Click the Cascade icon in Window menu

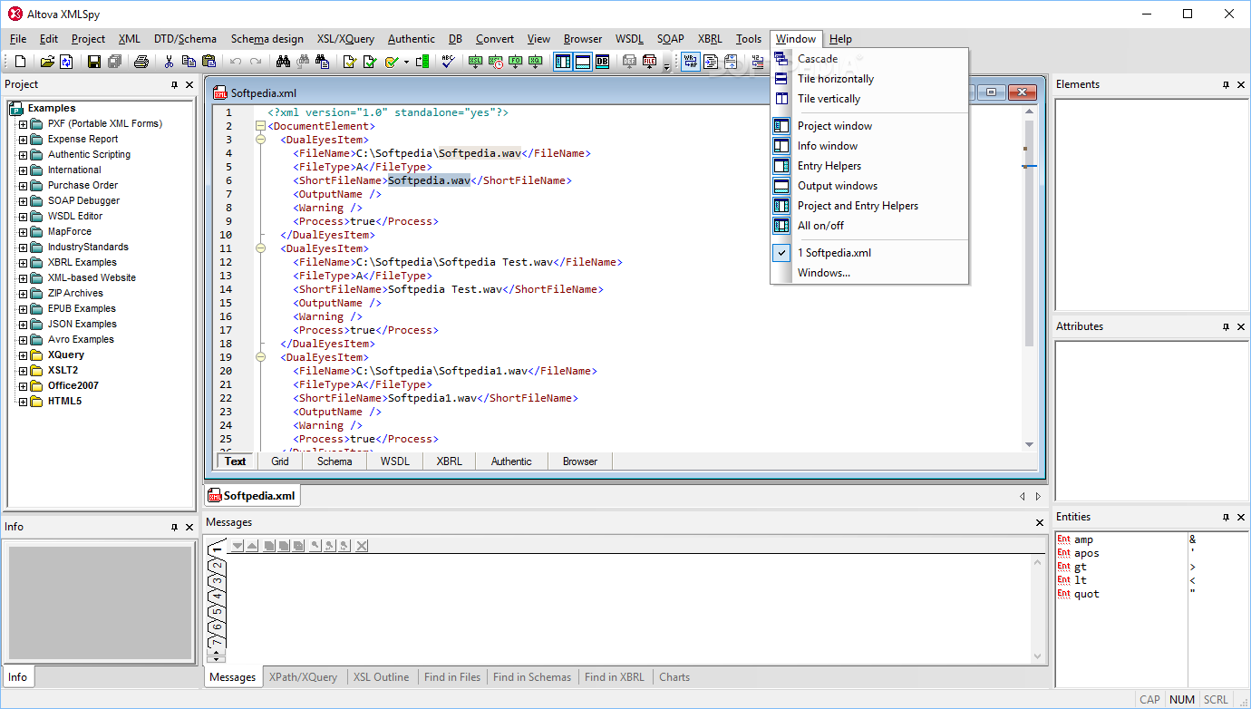click(x=781, y=59)
